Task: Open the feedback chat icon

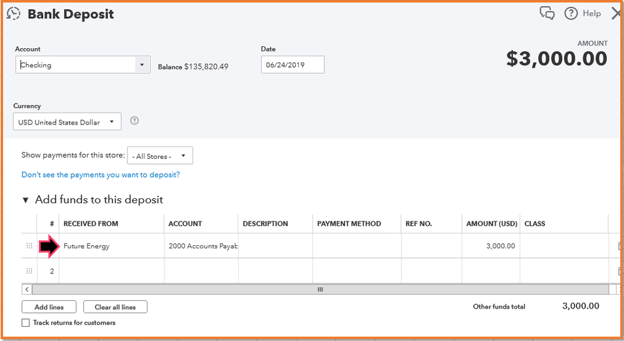Action: pos(547,13)
